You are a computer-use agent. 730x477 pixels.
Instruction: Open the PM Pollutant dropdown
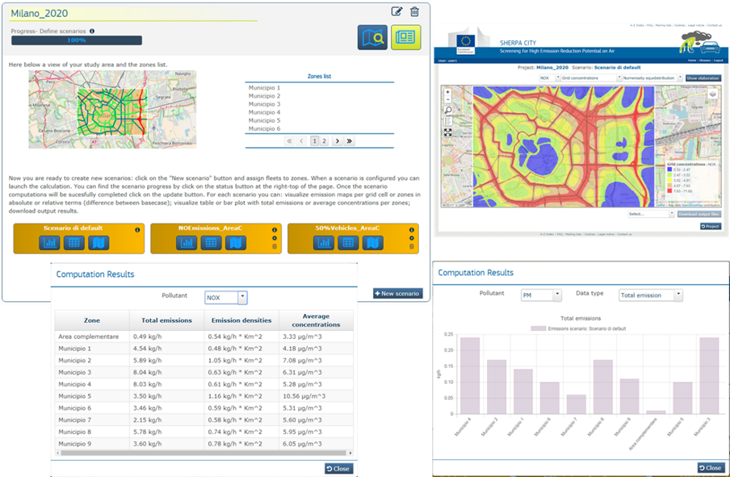tap(542, 295)
